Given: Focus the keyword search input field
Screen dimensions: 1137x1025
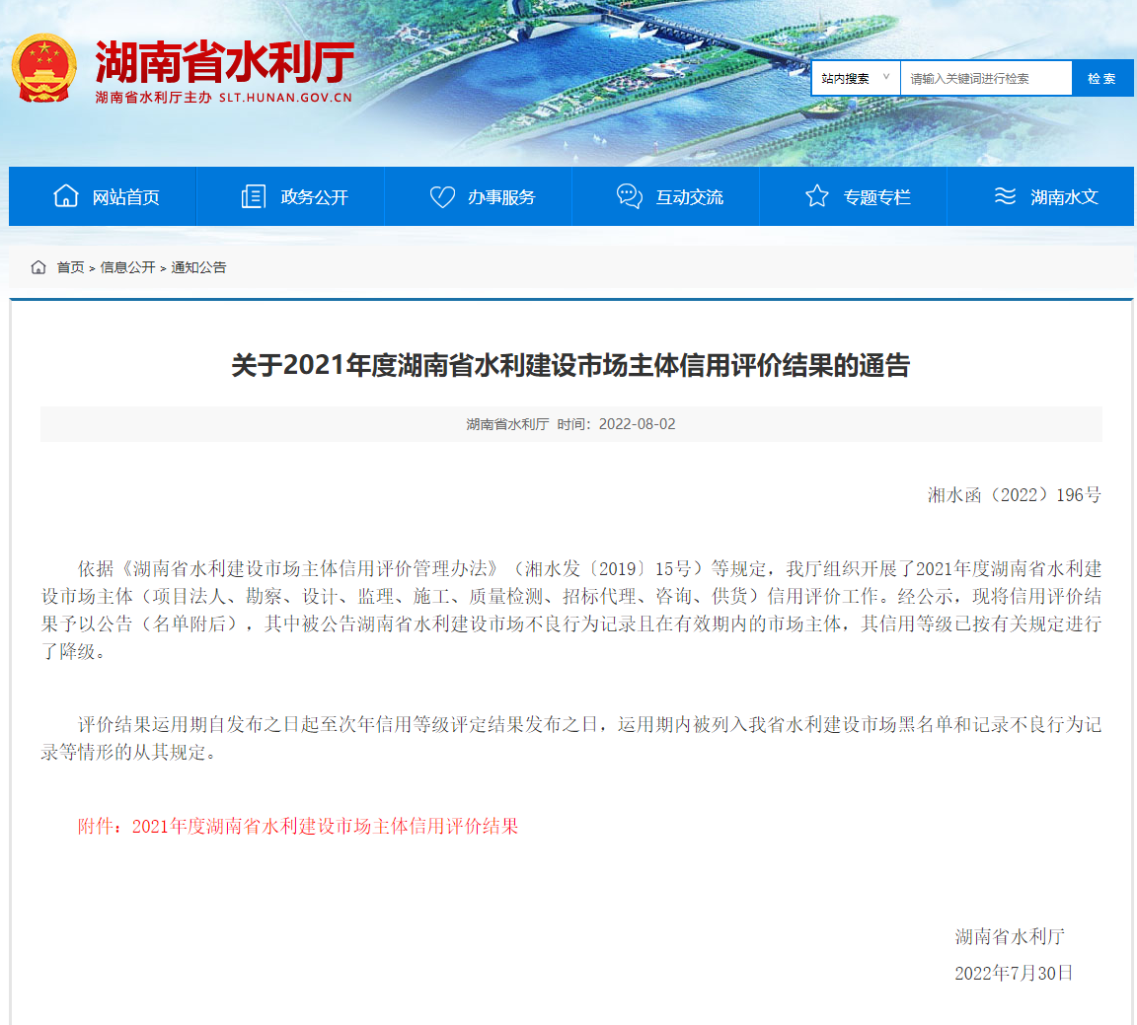Looking at the screenshot, I should [985, 78].
